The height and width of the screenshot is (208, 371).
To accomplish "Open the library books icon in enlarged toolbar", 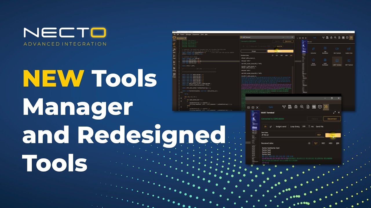I will (x=290, y=107).
